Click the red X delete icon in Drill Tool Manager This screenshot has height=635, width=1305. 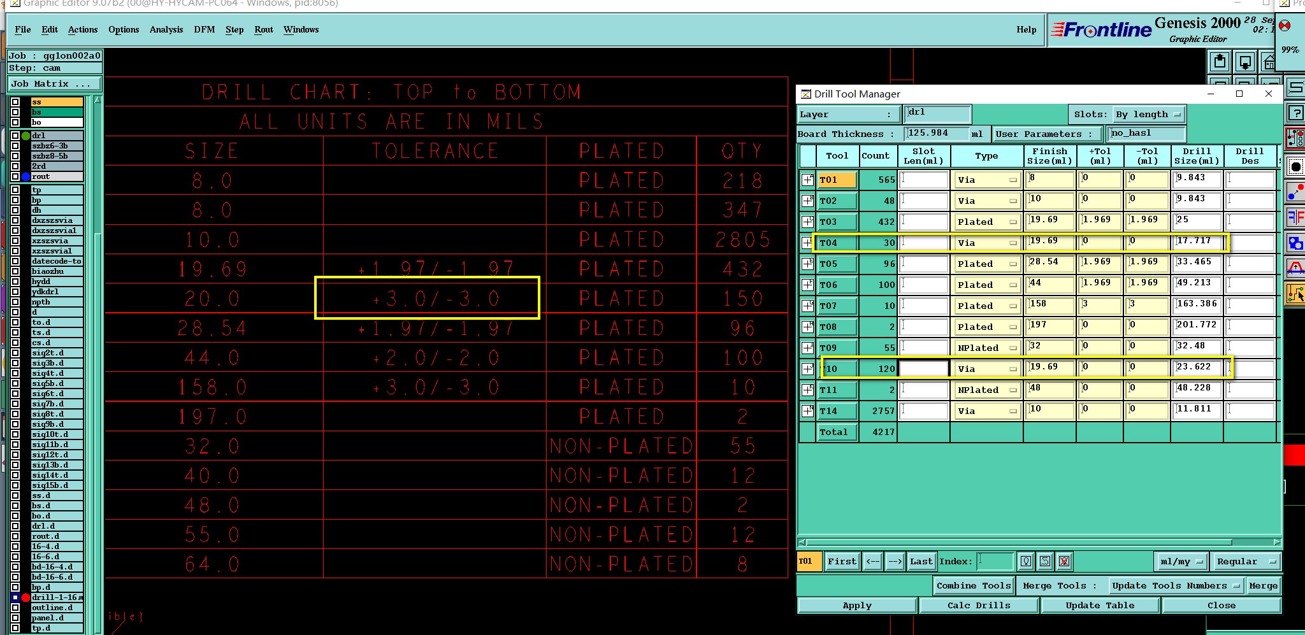pyautogui.click(x=1064, y=561)
